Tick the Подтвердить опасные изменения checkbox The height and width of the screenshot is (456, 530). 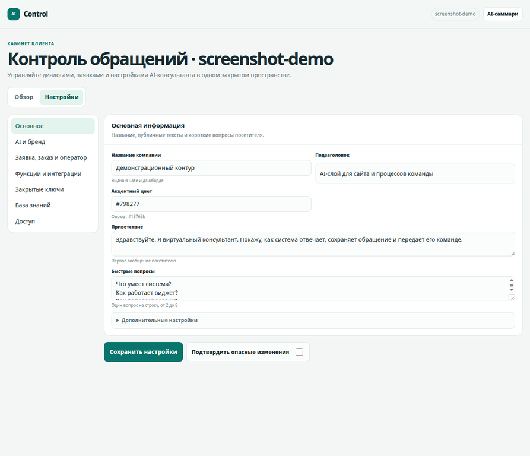(x=299, y=352)
